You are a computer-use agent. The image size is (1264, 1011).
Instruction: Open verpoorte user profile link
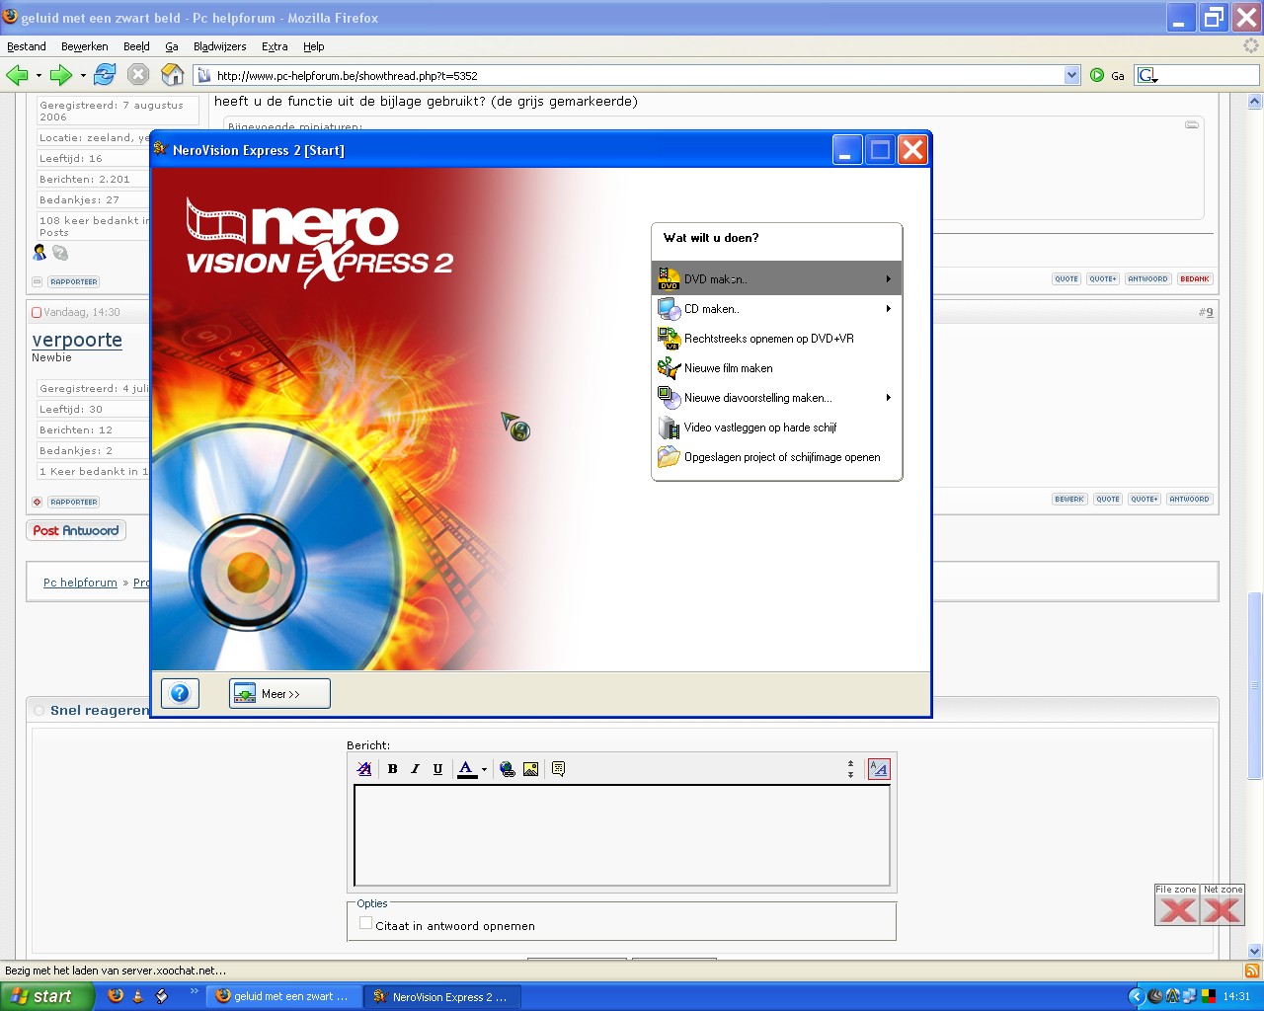pyautogui.click(x=77, y=340)
